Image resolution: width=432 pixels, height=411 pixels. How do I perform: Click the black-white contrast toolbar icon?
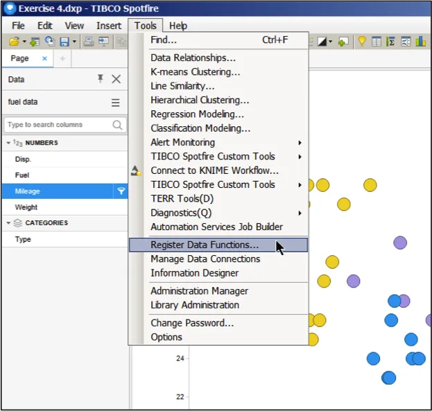click(322, 42)
